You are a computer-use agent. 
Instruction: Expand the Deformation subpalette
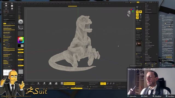147,29
